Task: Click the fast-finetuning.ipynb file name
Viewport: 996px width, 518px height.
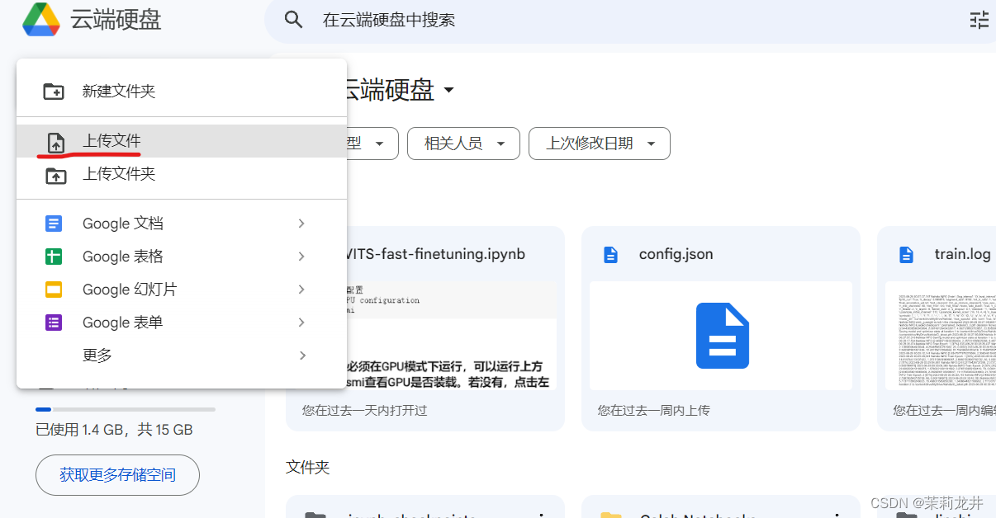Action: coord(436,254)
